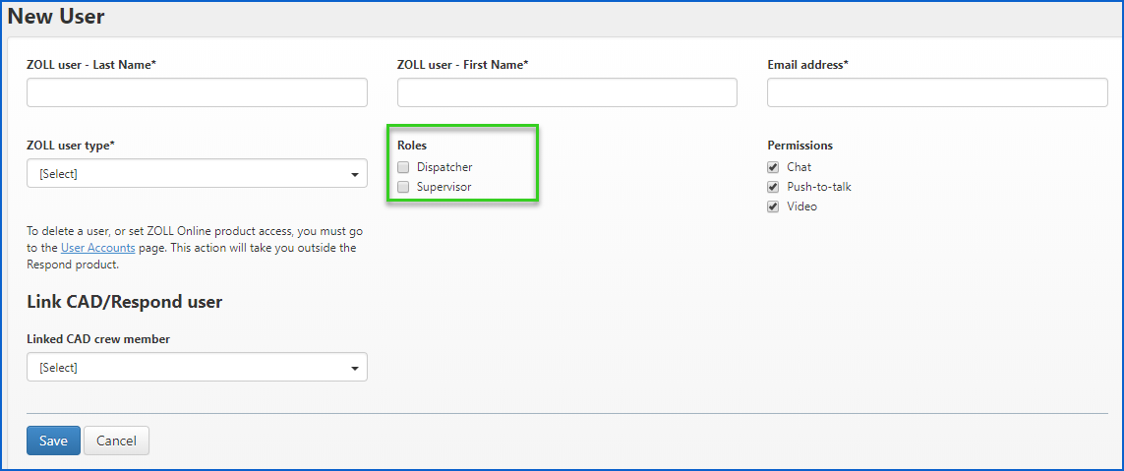The image size is (1124, 471).
Task: Uncheck the Chat permission checkbox
Action: point(773,167)
